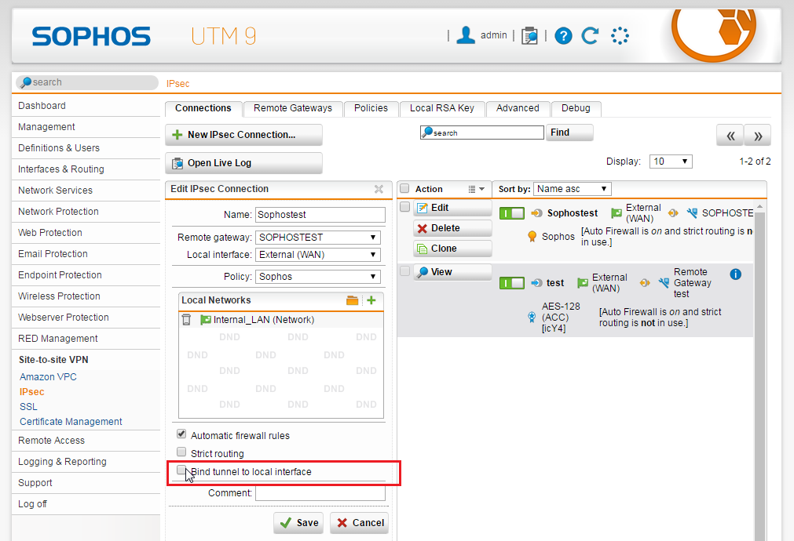Toggle Sophostest connection on/off switch

(512, 213)
